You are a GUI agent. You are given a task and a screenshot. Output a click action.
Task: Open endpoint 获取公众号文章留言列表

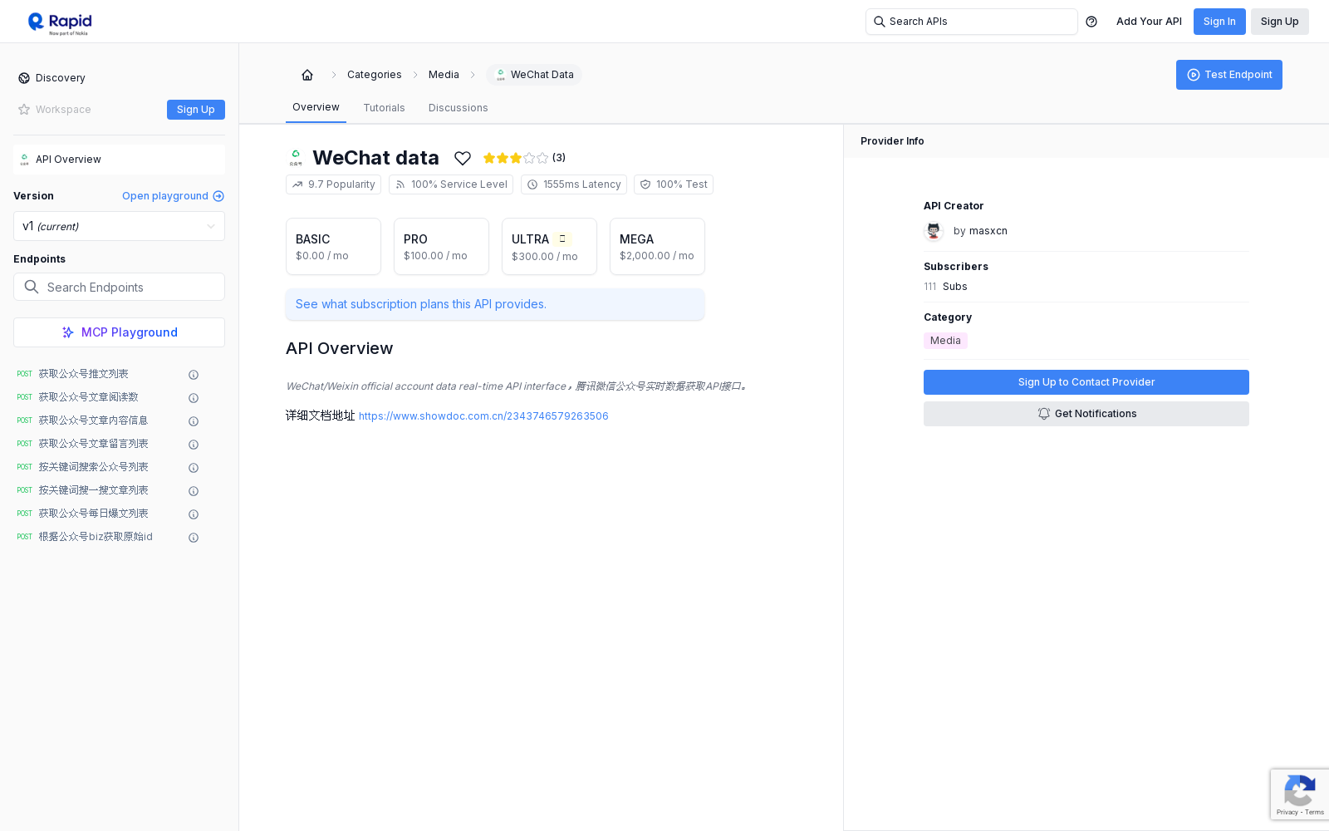pos(93,444)
